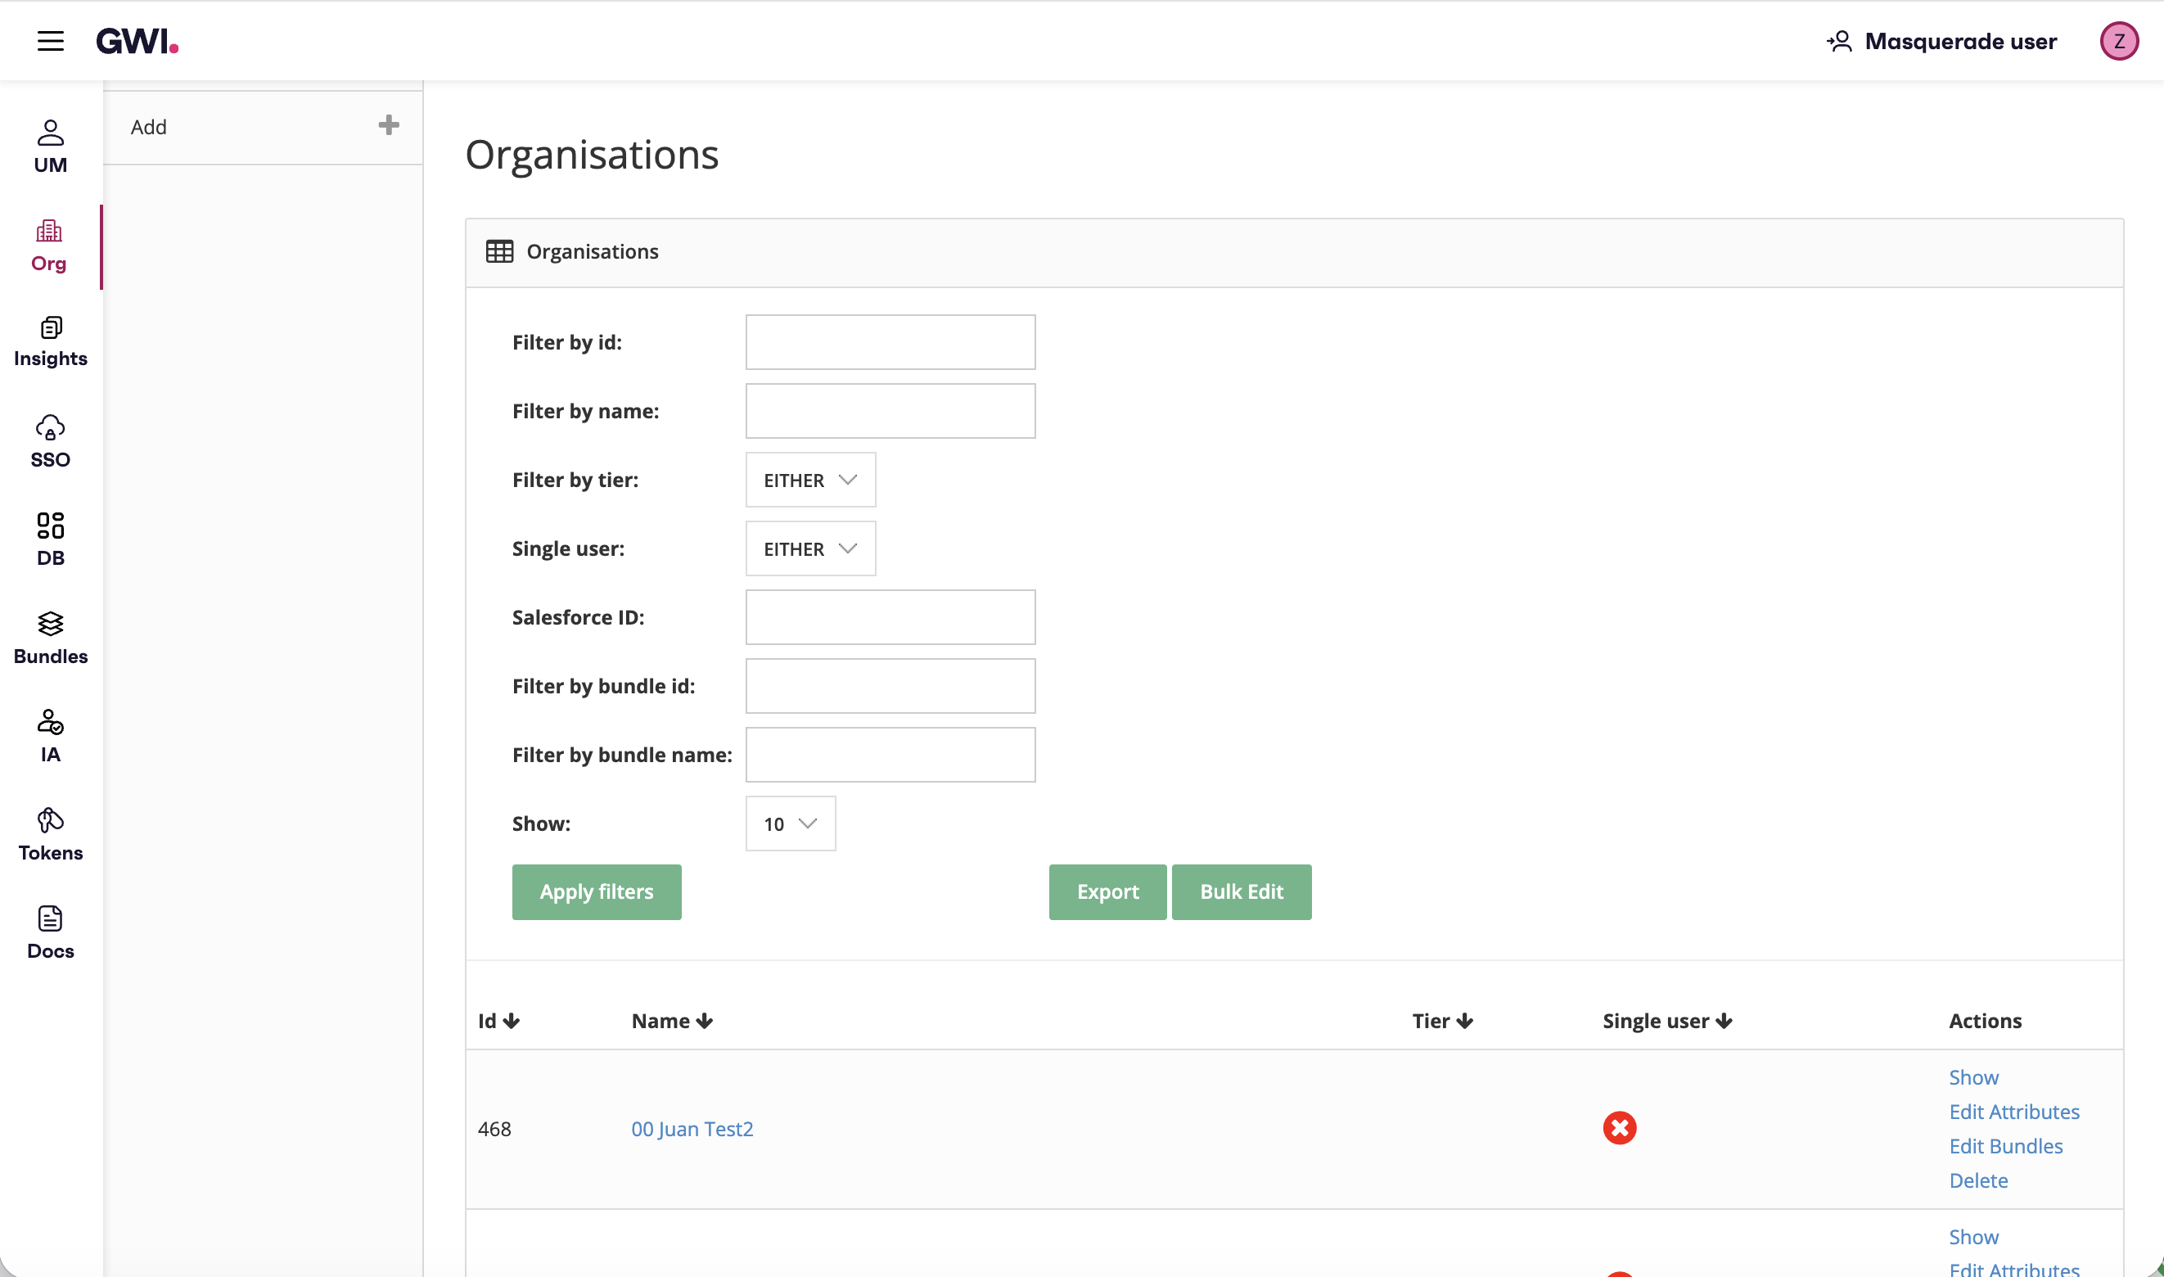This screenshot has width=2164, height=1277.
Task: Click the Apply filters button
Action: (x=597, y=892)
